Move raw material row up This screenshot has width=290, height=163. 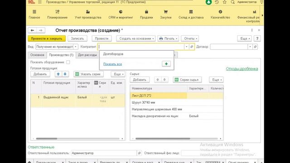(158, 80)
